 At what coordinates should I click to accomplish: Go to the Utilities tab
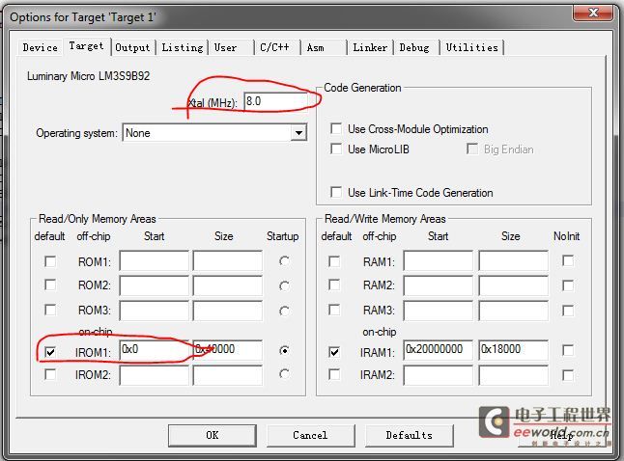tap(472, 47)
